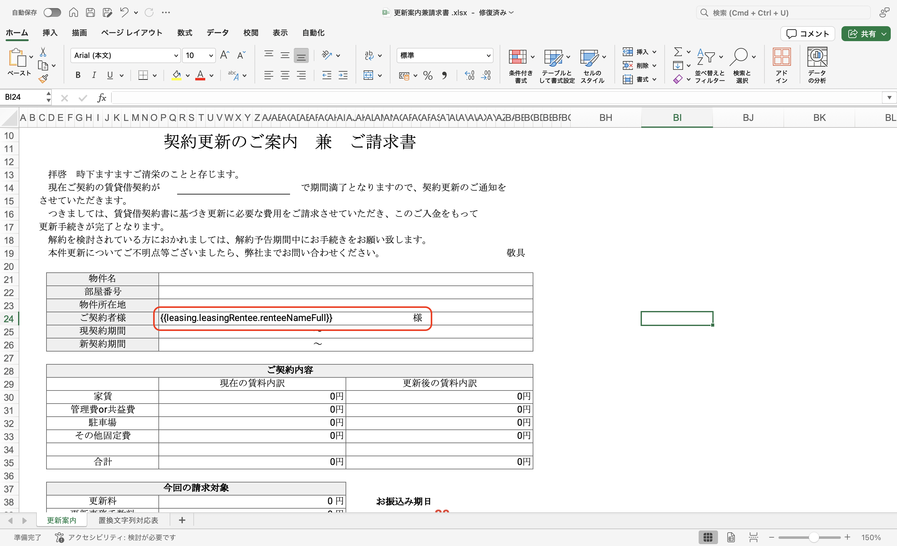This screenshot has height=546, width=897.
Task: Open the 描画 ribbon tab
Action: pos(79,33)
